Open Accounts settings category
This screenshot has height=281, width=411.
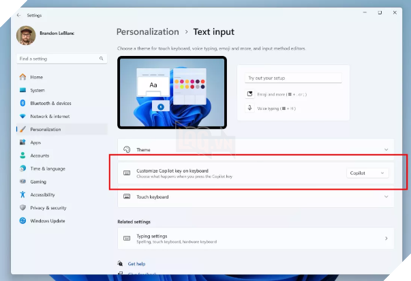[62, 156]
